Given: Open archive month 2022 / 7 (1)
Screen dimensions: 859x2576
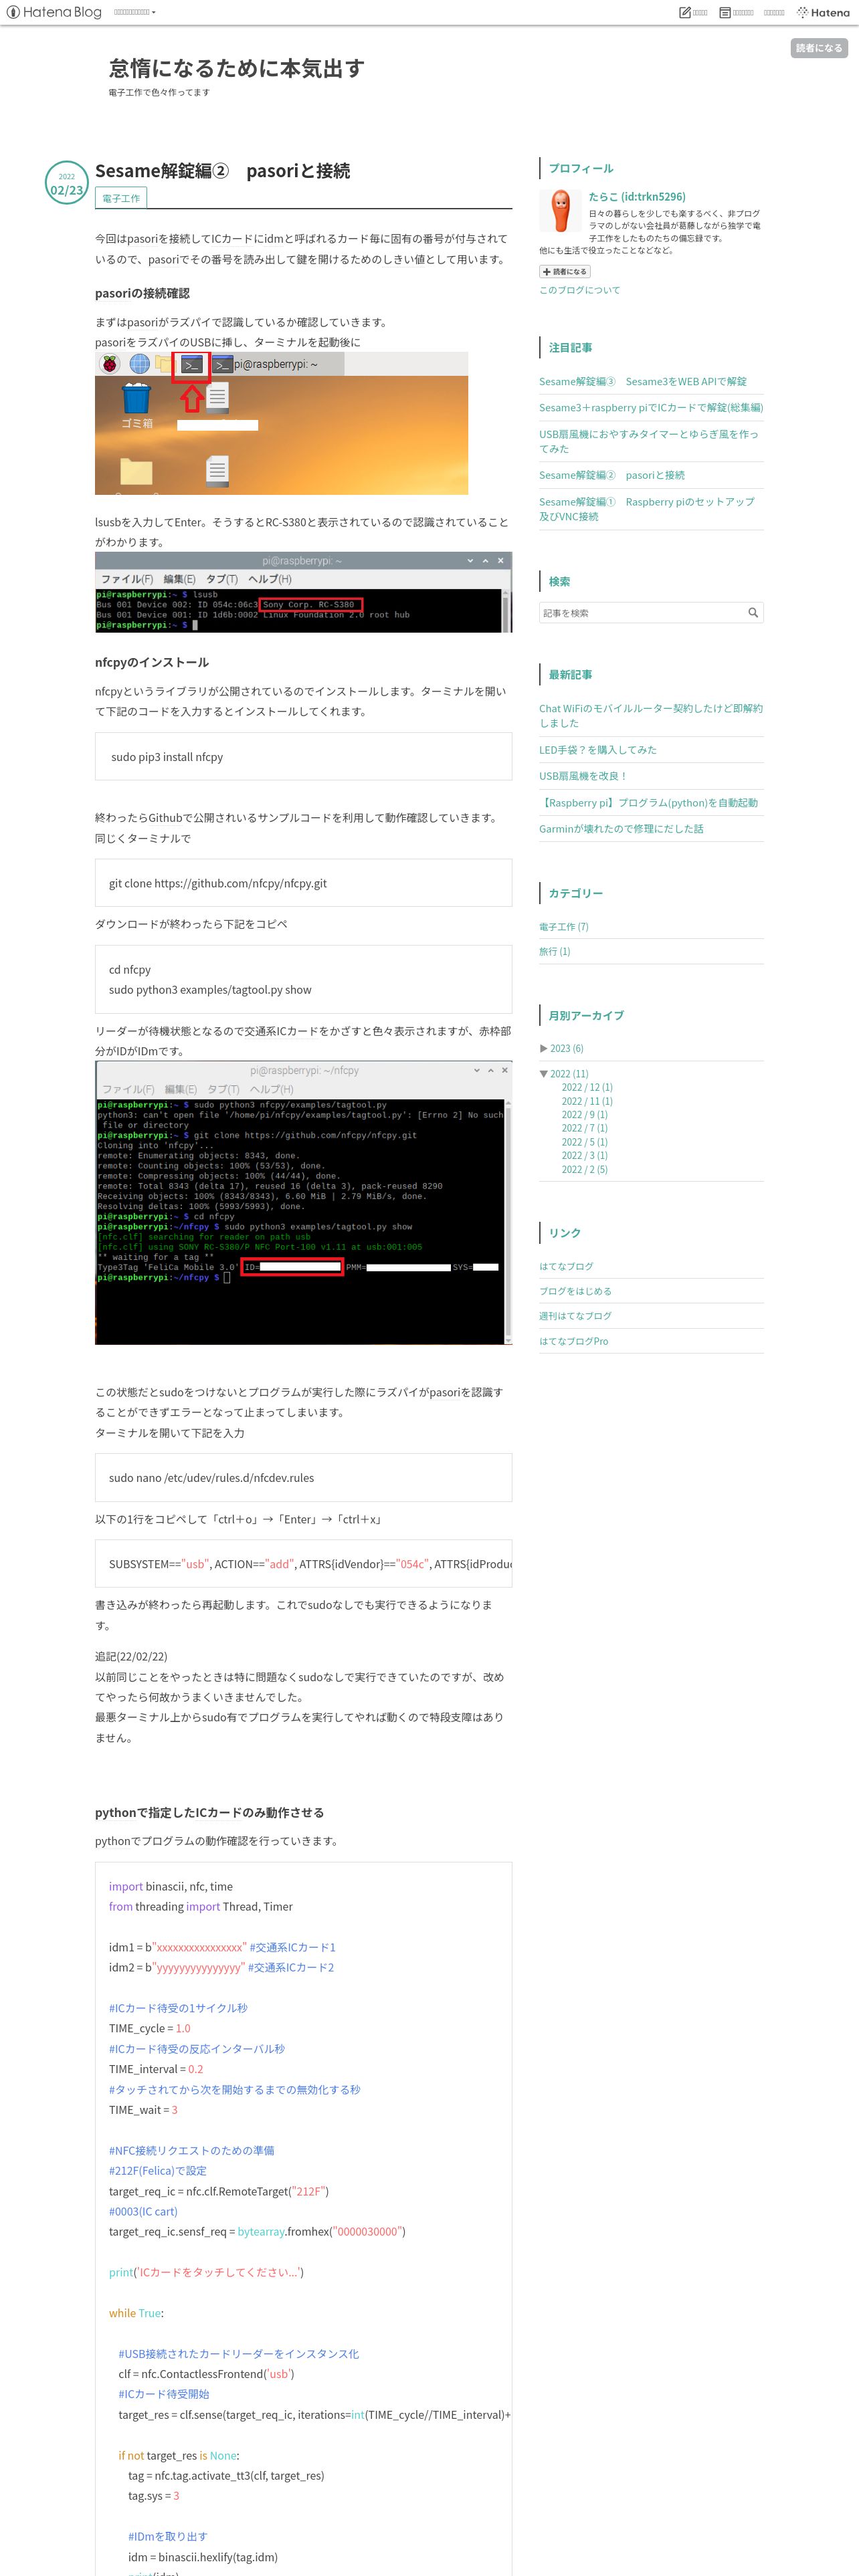Looking at the screenshot, I should [584, 1128].
